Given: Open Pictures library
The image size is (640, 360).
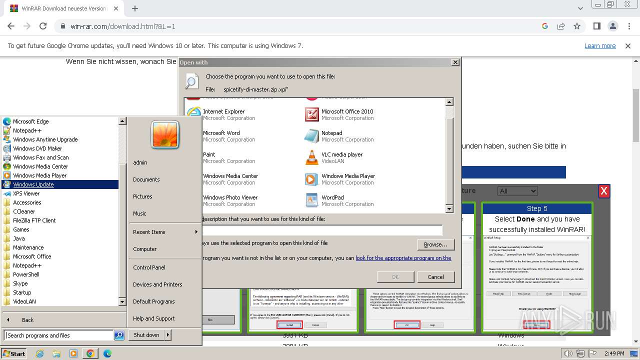Looking at the screenshot, I should pyautogui.click(x=142, y=196).
